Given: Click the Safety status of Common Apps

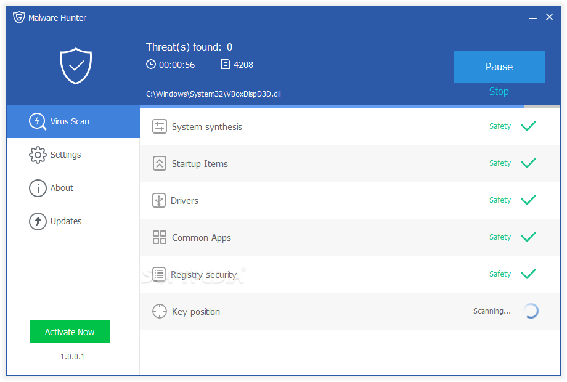Looking at the screenshot, I should [x=500, y=237].
